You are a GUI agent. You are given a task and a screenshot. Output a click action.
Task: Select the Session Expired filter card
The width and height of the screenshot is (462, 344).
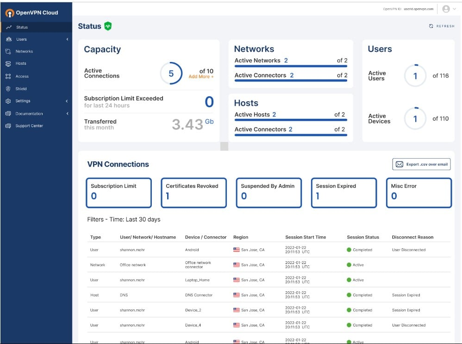(x=344, y=193)
